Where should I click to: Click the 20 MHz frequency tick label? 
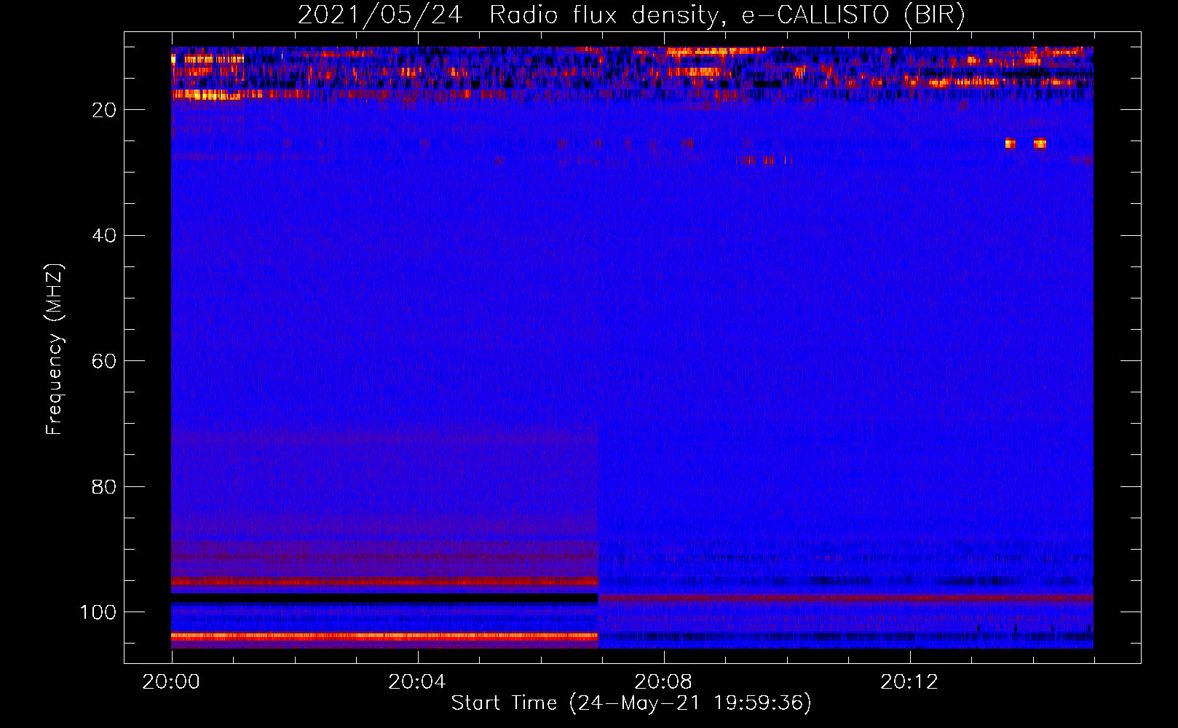104,110
